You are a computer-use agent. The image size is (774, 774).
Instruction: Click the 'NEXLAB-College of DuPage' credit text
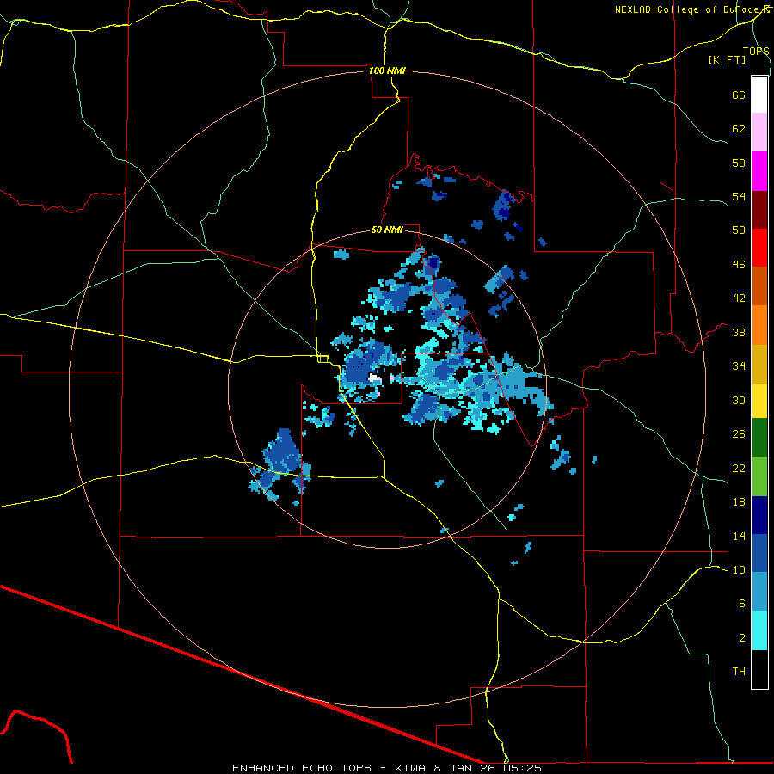click(x=686, y=9)
